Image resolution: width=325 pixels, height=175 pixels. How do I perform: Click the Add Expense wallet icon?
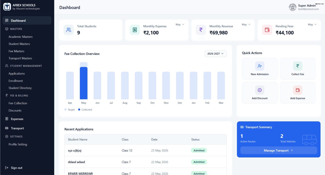[298, 90]
